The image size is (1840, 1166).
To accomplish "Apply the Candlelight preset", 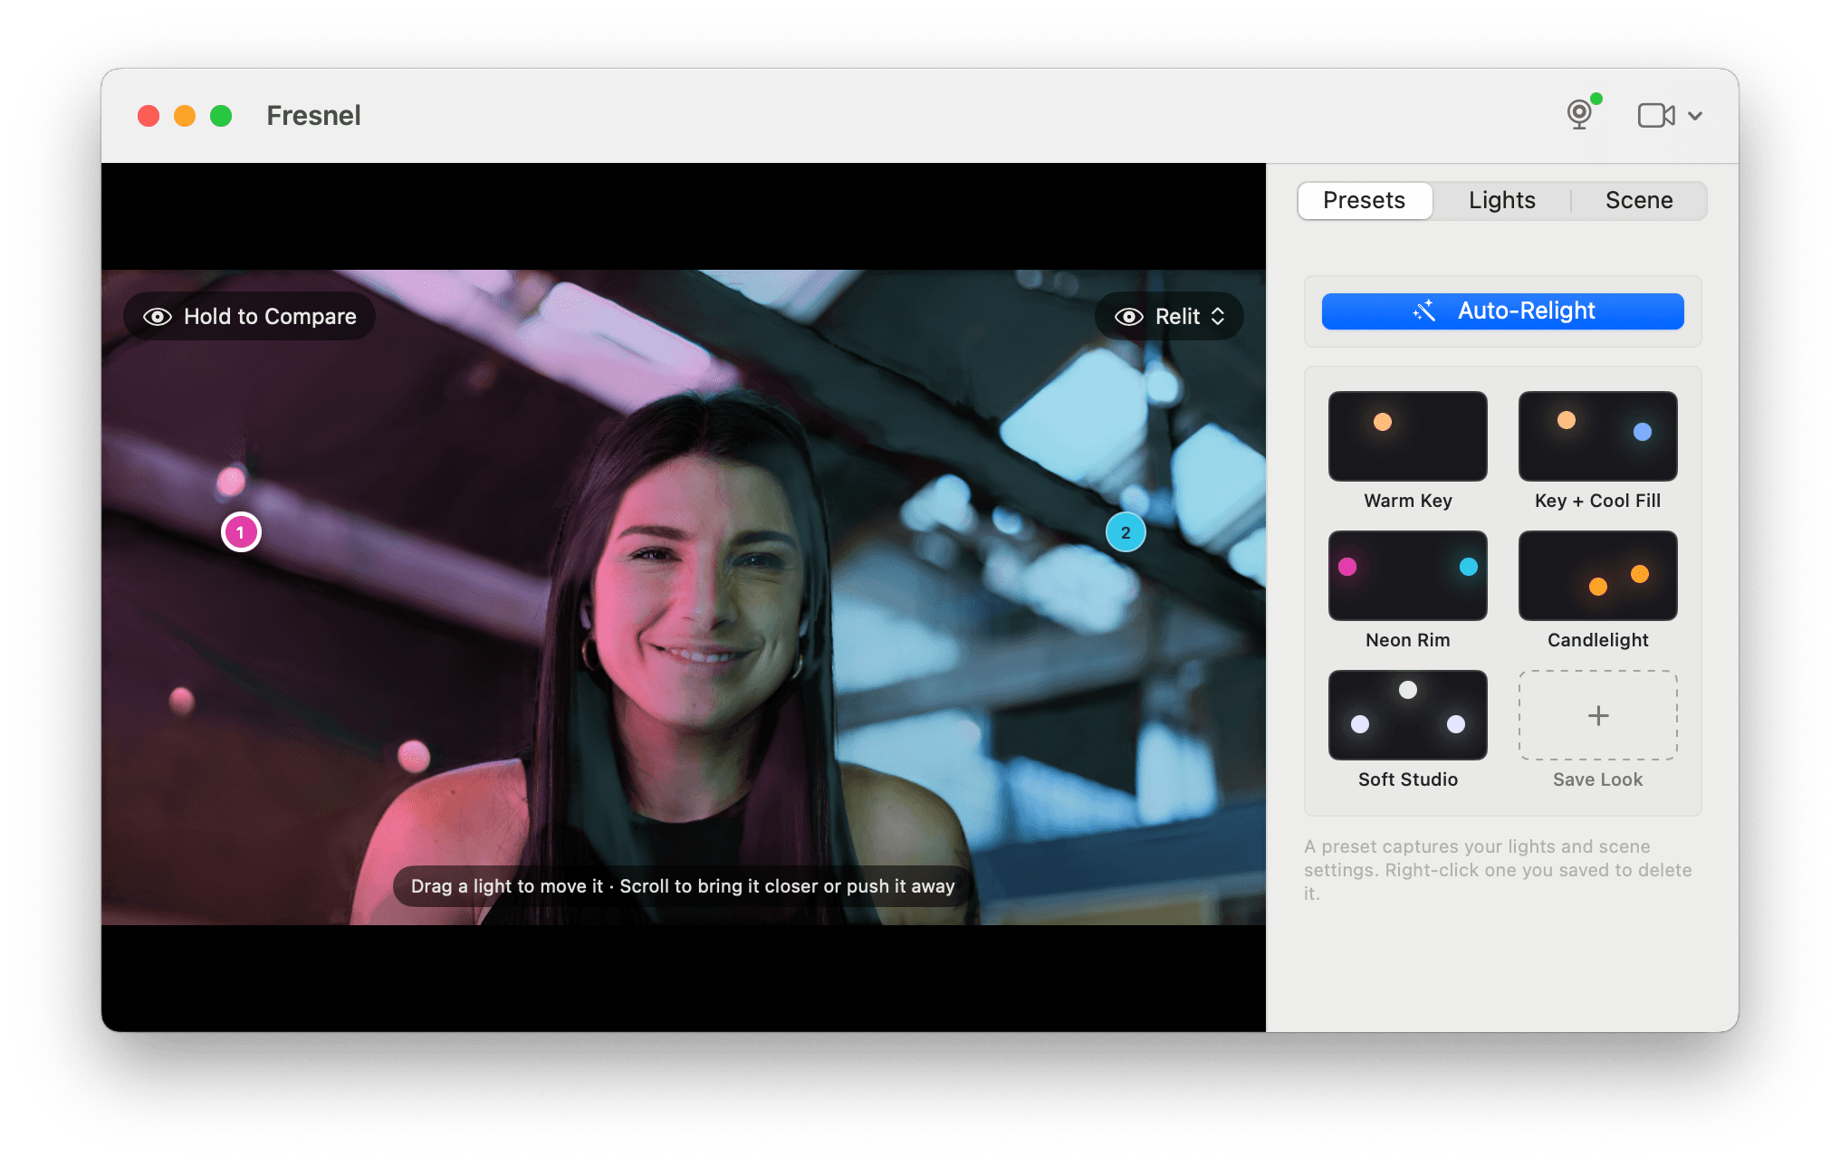I will [1598, 576].
